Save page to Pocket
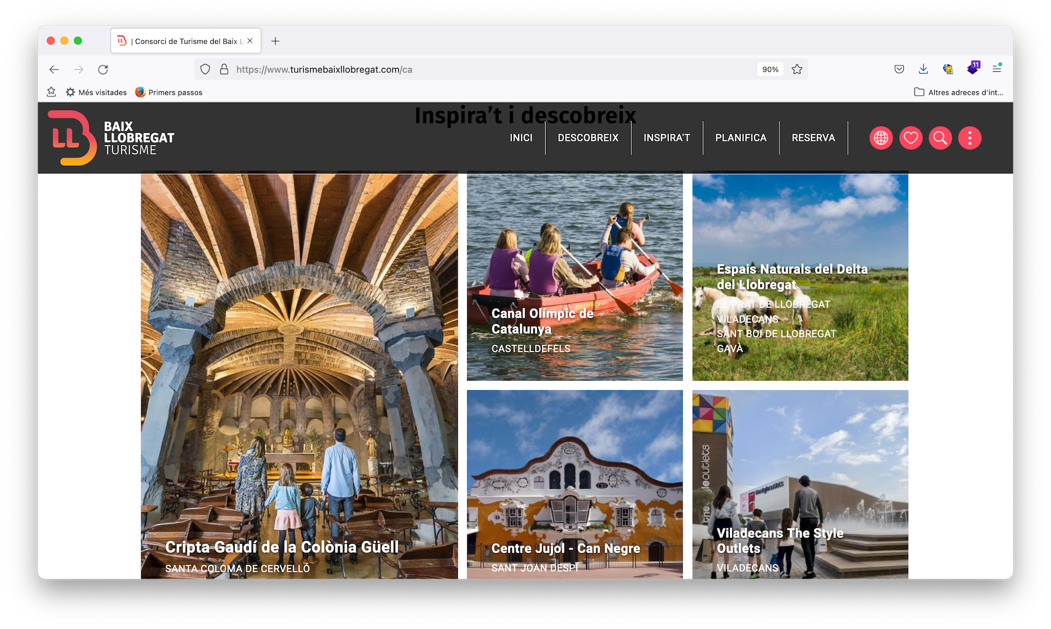The width and height of the screenshot is (1051, 629). pyautogui.click(x=899, y=69)
